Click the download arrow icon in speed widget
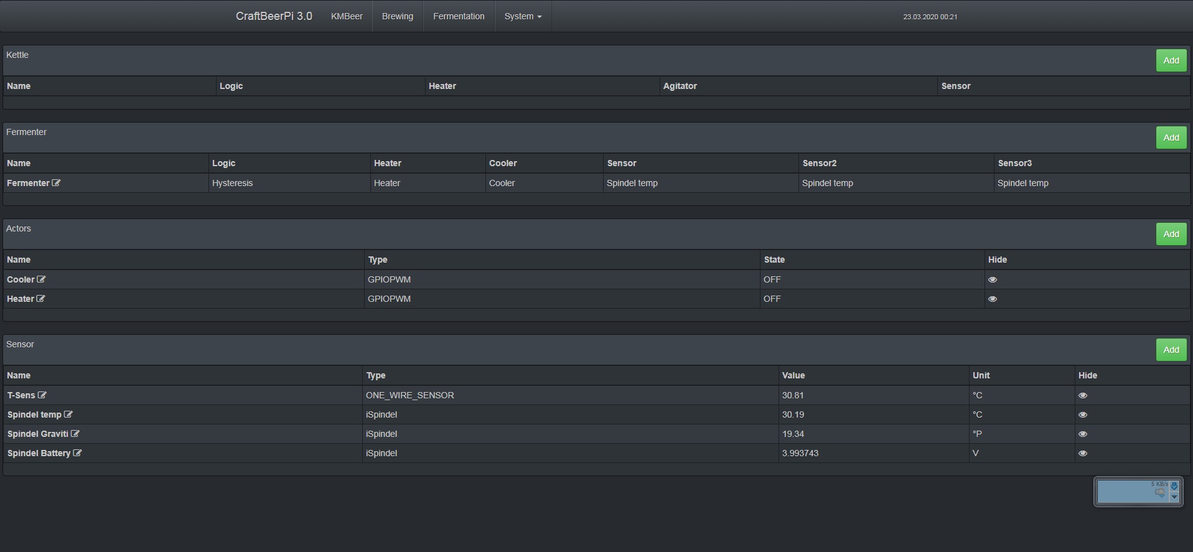Screen dimensions: 1193x552 pos(1174,486)
